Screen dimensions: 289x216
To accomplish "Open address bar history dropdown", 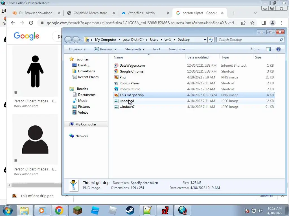I will [x=205, y=40].
